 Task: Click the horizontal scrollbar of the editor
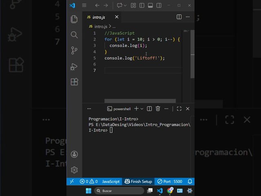[140, 101]
